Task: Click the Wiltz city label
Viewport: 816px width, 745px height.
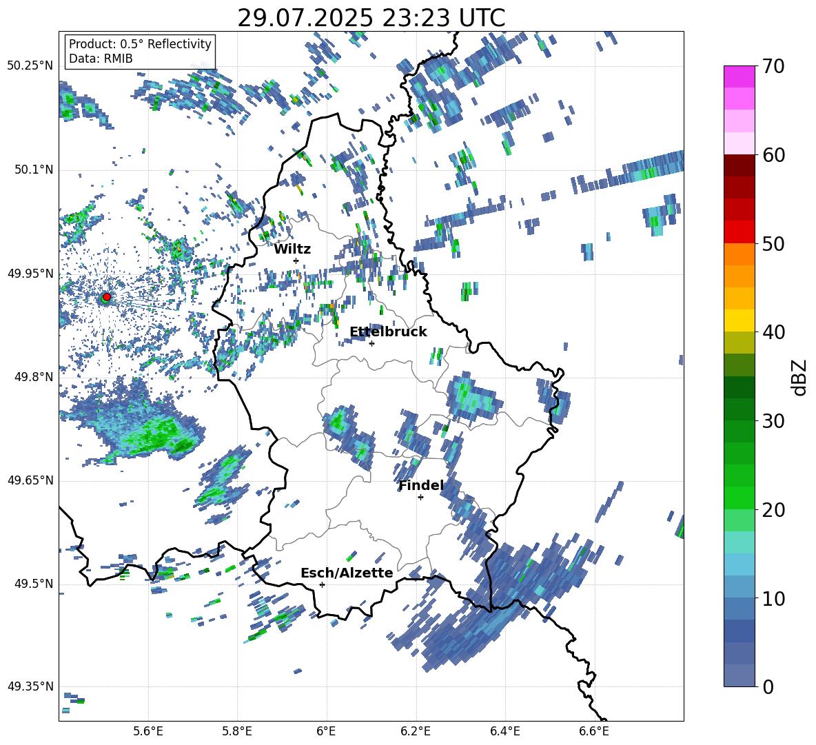Action: [292, 249]
